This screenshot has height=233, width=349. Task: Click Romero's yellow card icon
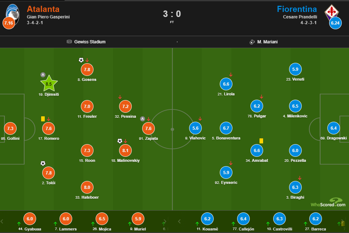tap(43, 118)
